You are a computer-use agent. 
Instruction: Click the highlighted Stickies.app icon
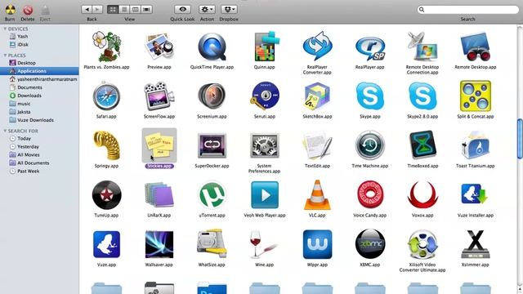pyautogui.click(x=159, y=145)
